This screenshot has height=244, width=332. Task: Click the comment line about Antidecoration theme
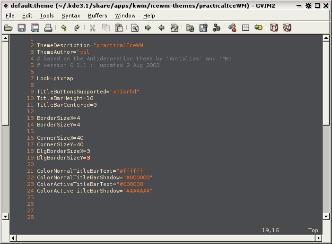coord(136,59)
